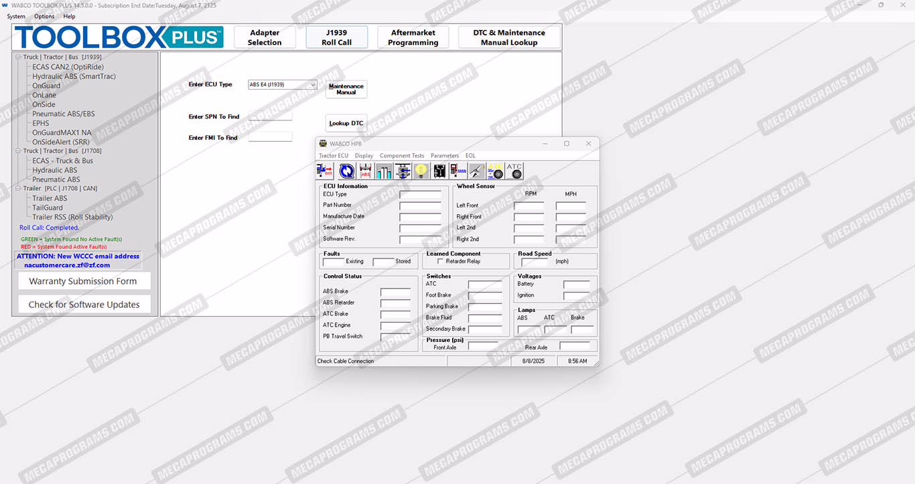The height and width of the screenshot is (484, 915).
Task: Select OnSide tree item
Action: coord(44,104)
